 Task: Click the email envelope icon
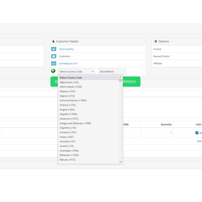54,64
